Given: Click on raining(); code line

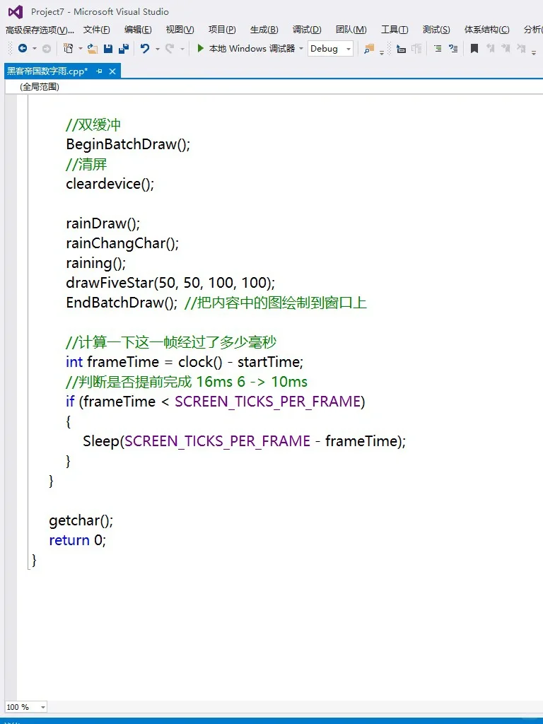Looking at the screenshot, I should click(96, 263).
